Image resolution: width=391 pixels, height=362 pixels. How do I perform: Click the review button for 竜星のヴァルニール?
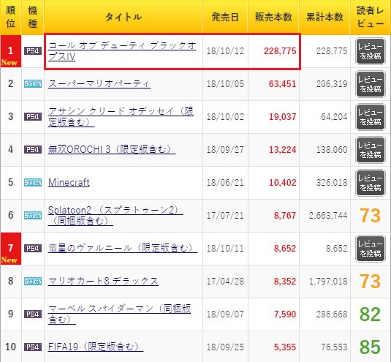click(371, 249)
